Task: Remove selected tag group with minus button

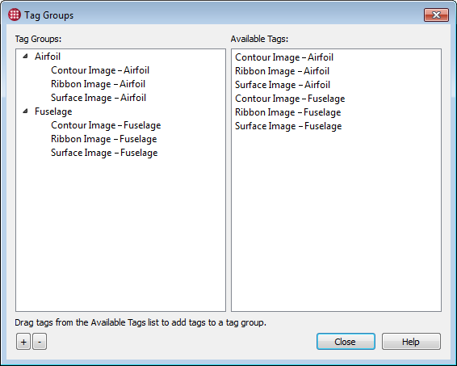Action: [40, 342]
